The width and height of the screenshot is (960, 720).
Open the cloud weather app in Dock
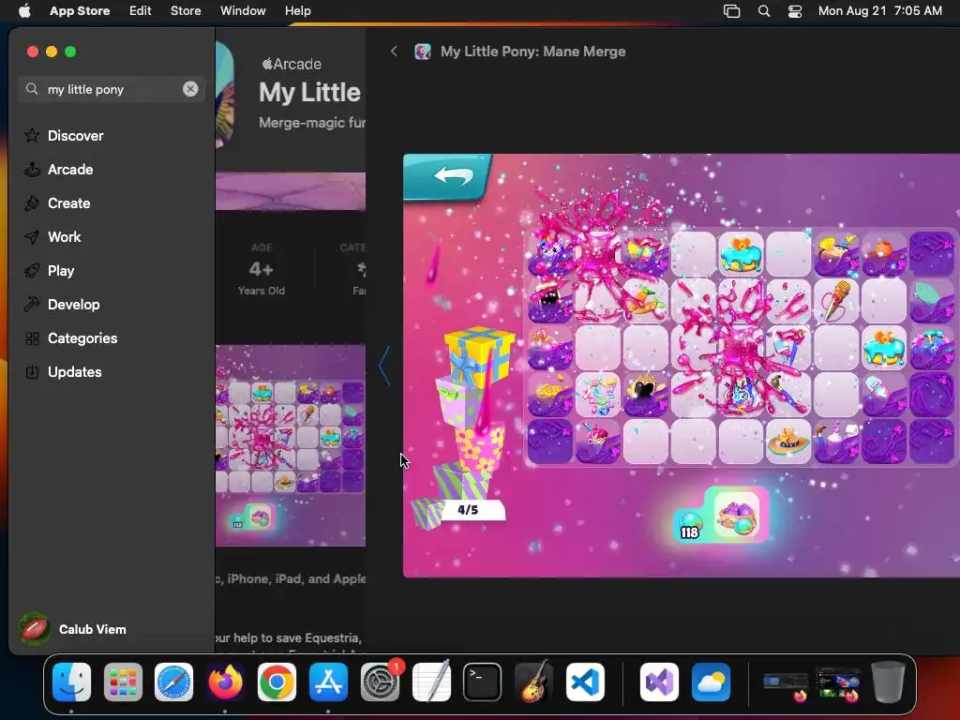click(711, 682)
